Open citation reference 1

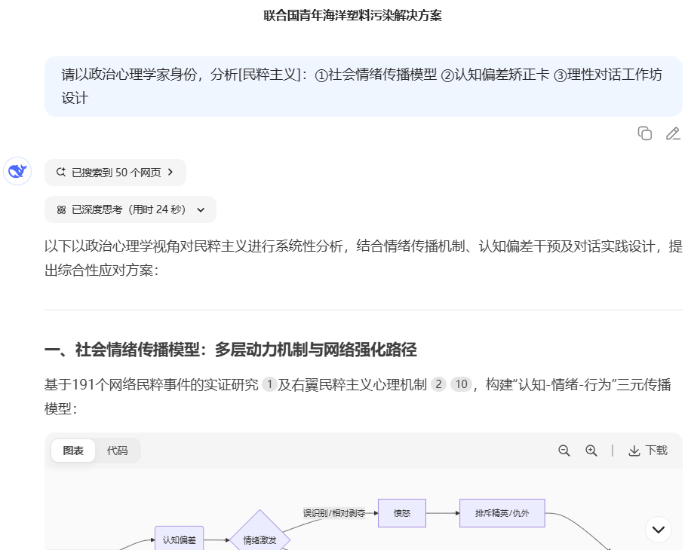pyautogui.click(x=269, y=385)
